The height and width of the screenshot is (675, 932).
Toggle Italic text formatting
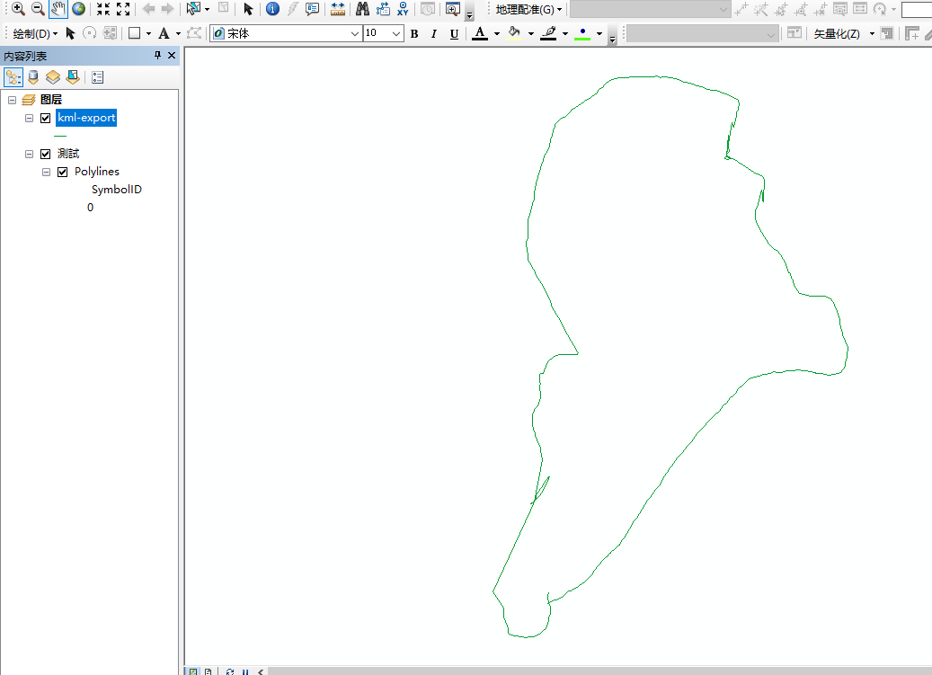(x=434, y=34)
